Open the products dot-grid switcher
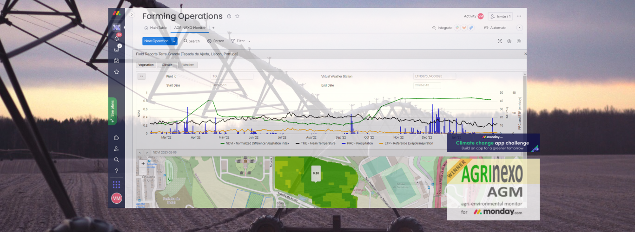The width and height of the screenshot is (635, 232). 117,184
